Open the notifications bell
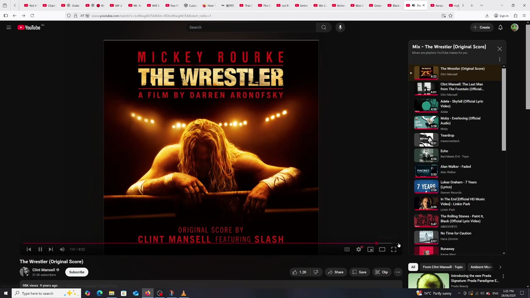The width and height of the screenshot is (530, 298). (500, 27)
